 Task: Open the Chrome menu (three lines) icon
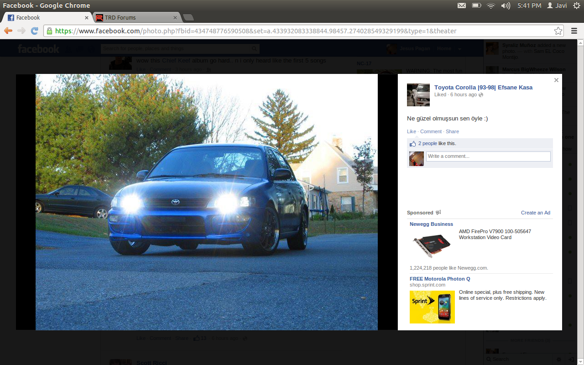[574, 31]
